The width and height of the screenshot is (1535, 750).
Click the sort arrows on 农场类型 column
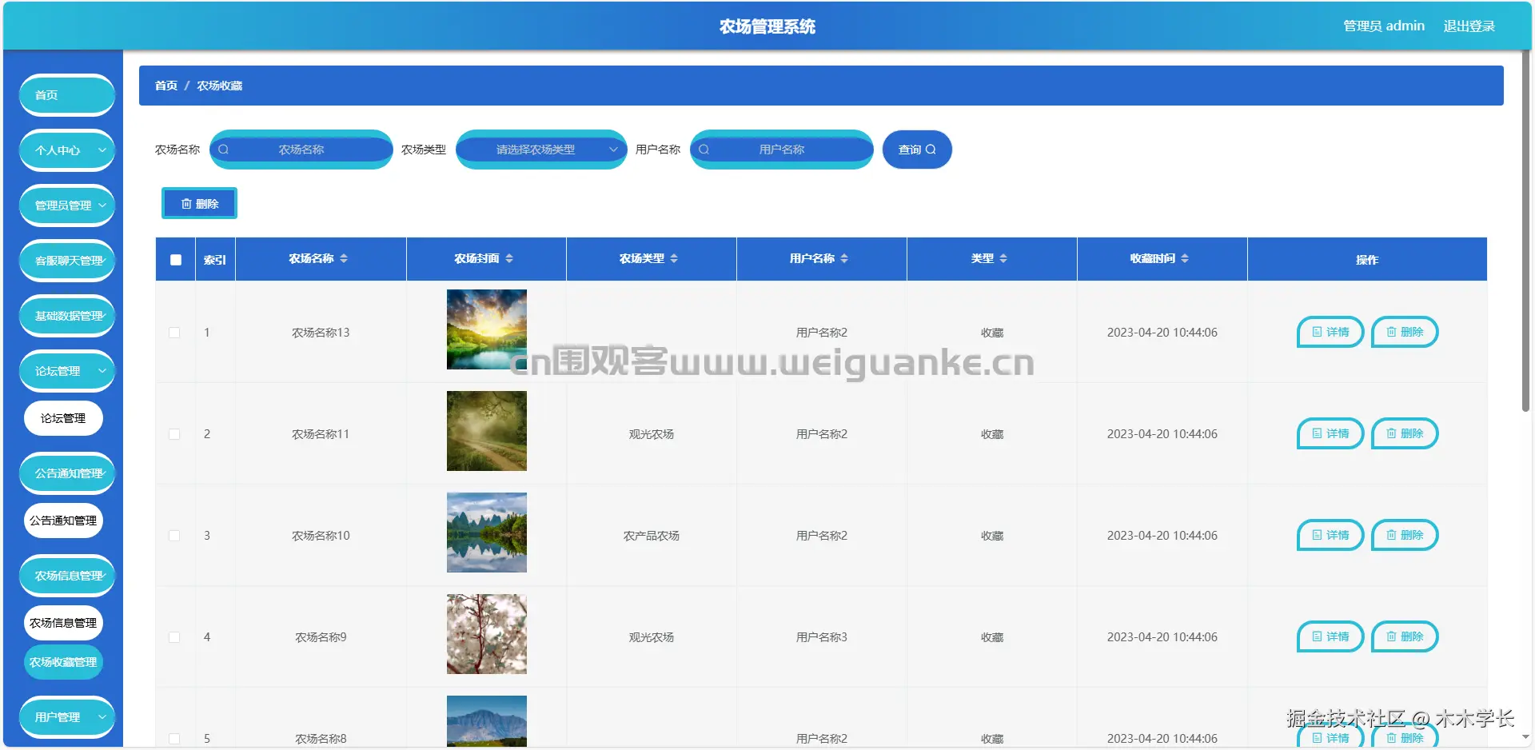(x=674, y=258)
